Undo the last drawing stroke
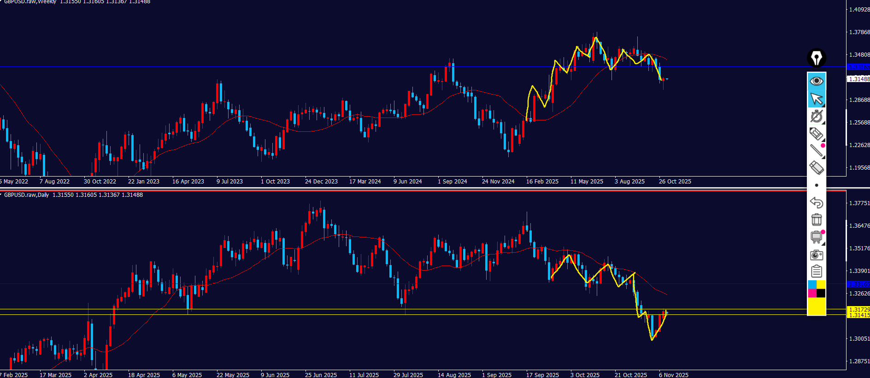The image size is (870, 378). 816,202
